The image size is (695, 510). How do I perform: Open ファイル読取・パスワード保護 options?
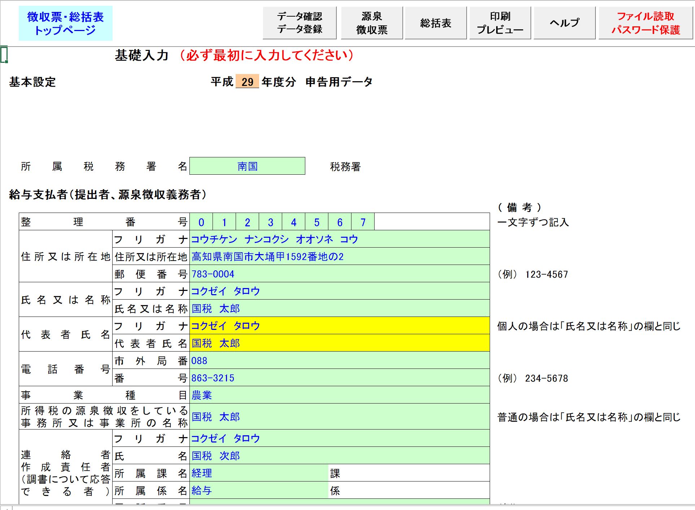pyautogui.click(x=646, y=23)
